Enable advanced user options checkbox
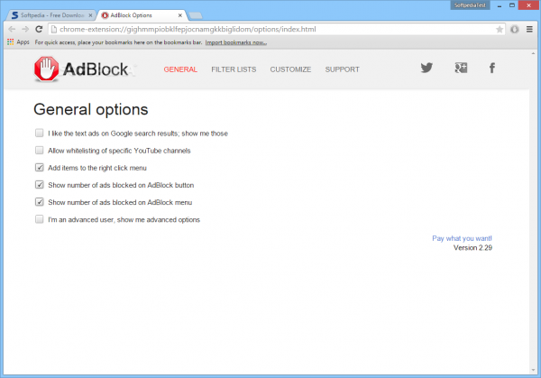 coord(40,219)
